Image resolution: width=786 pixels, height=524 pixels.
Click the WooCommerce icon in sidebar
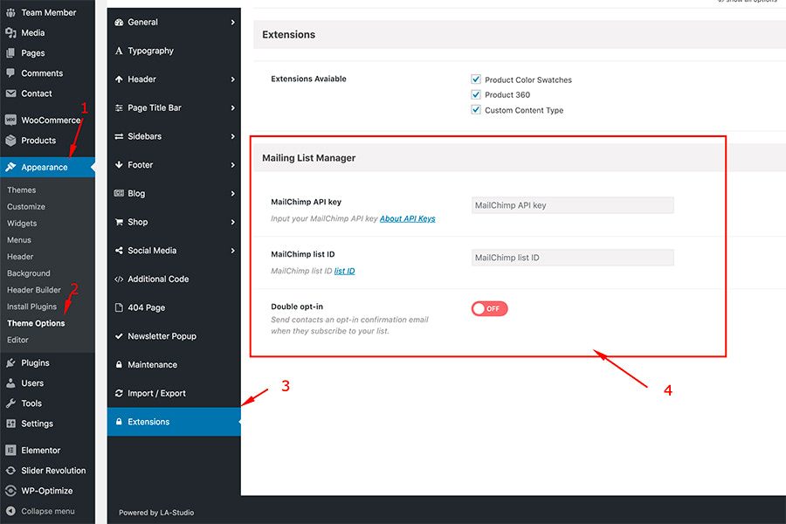click(10, 121)
